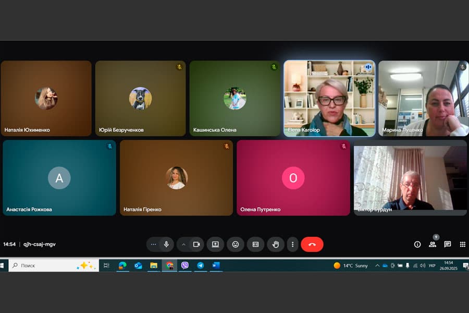This screenshot has height=313, width=469.
Task: Click Elena Karolop speaking indicator
Action: pyautogui.click(x=368, y=67)
